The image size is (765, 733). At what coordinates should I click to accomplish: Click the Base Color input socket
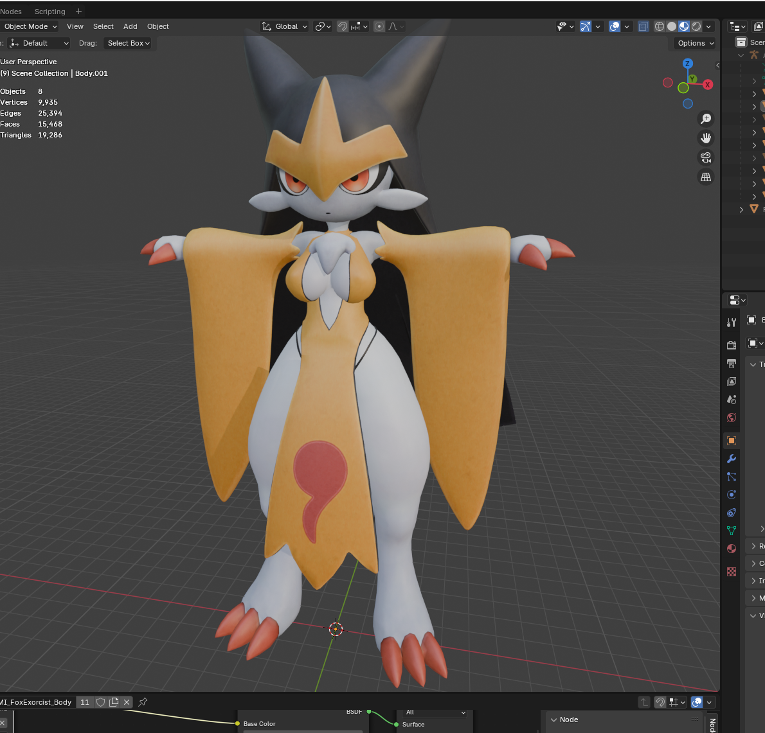point(237,724)
